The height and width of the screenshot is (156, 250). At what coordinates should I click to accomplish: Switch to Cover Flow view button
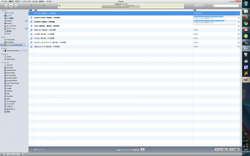(202, 5)
